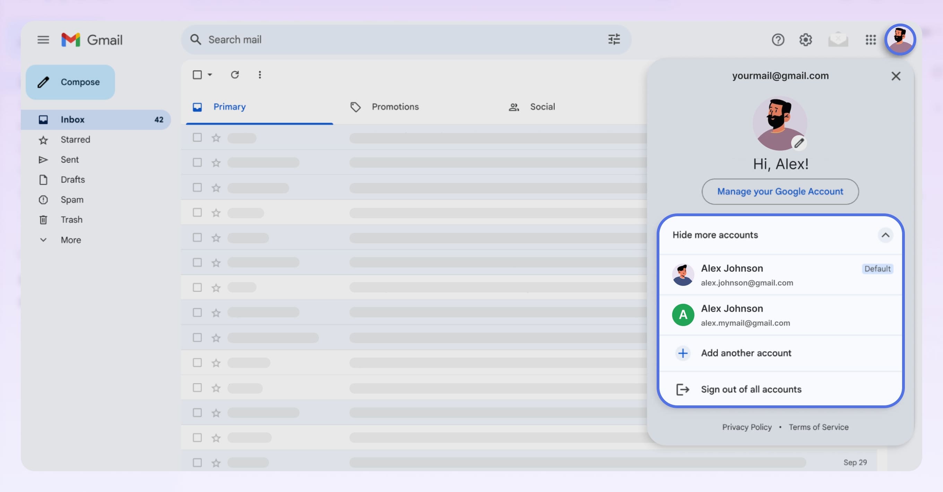
Task: Open search options with the filter icon
Action: [614, 39]
